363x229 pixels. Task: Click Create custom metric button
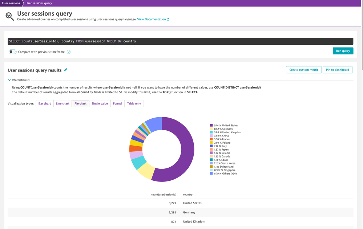coord(304,70)
